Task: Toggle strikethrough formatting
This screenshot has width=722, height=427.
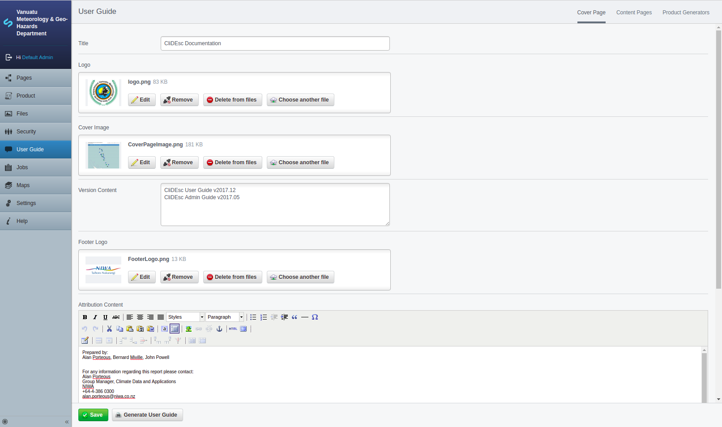Action: tap(116, 317)
